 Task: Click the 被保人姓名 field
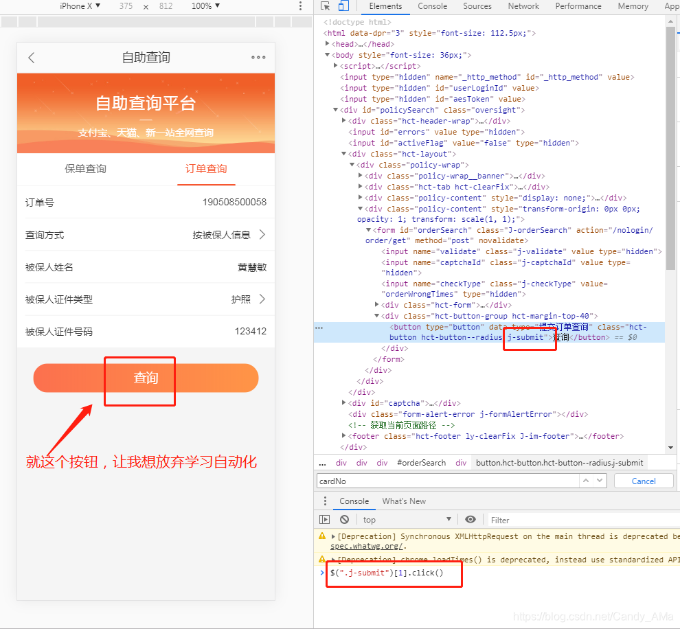click(146, 267)
